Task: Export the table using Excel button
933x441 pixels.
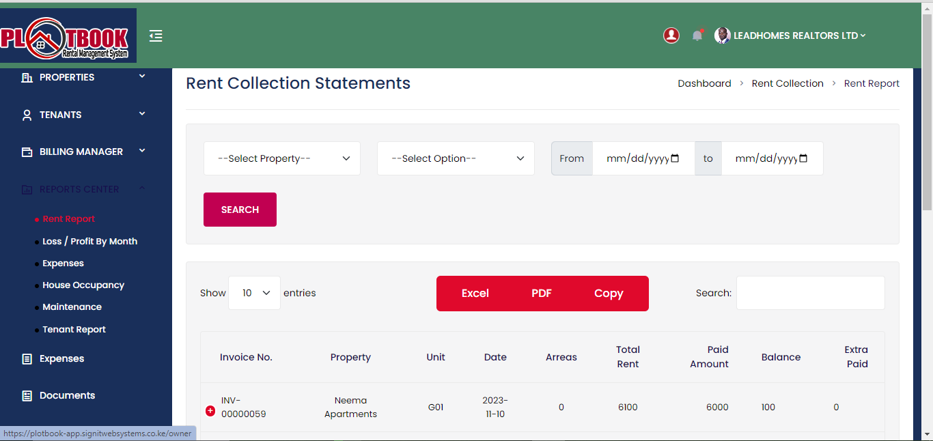Action: [x=475, y=294]
